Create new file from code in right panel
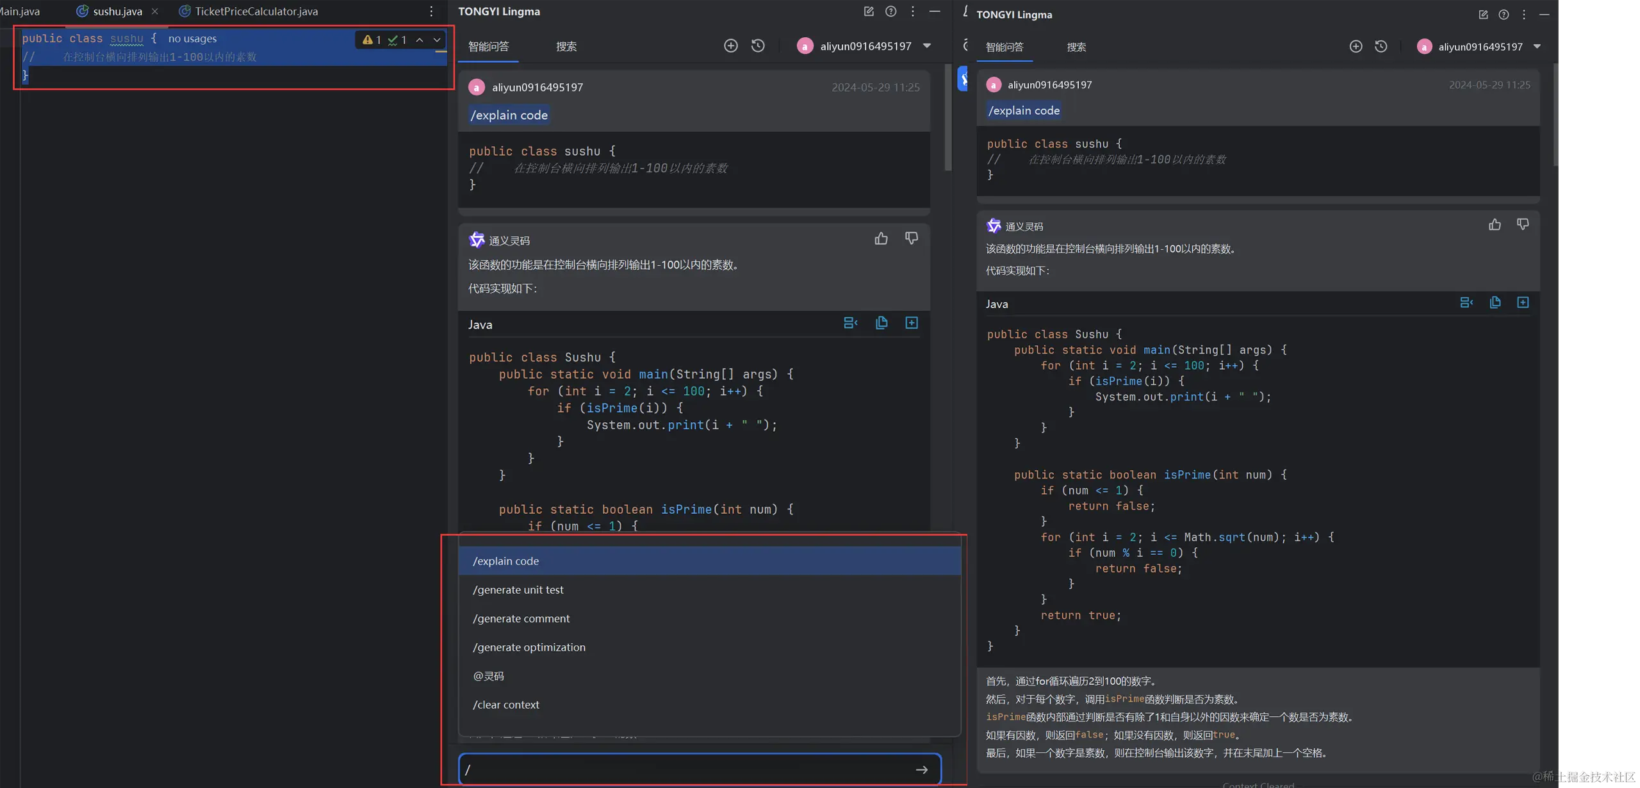 click(x=1523, y=302)
